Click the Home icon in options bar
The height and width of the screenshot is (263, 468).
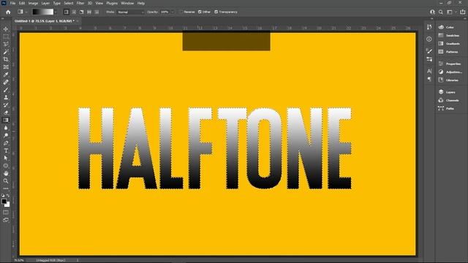point(8,12)
